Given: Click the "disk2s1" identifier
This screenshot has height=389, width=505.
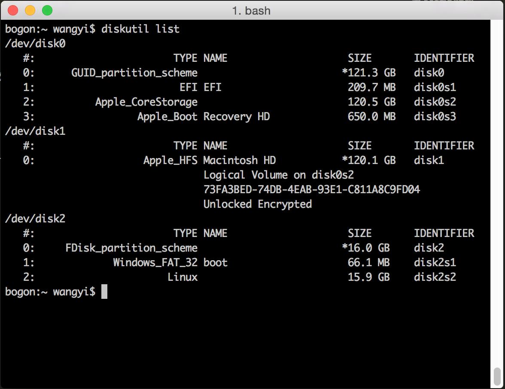Looking at the screenshot, I should pyautogui.click(x=435, y=262).
